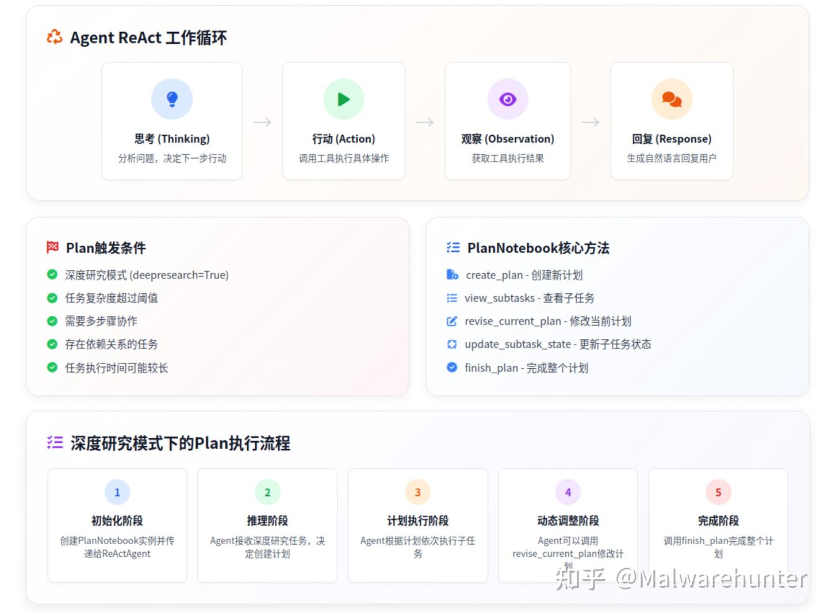The image size is (828, 612).
Task: Click the green check beside 需要多步骤协作
Action: pyautogui.click(x=52, y=321)
